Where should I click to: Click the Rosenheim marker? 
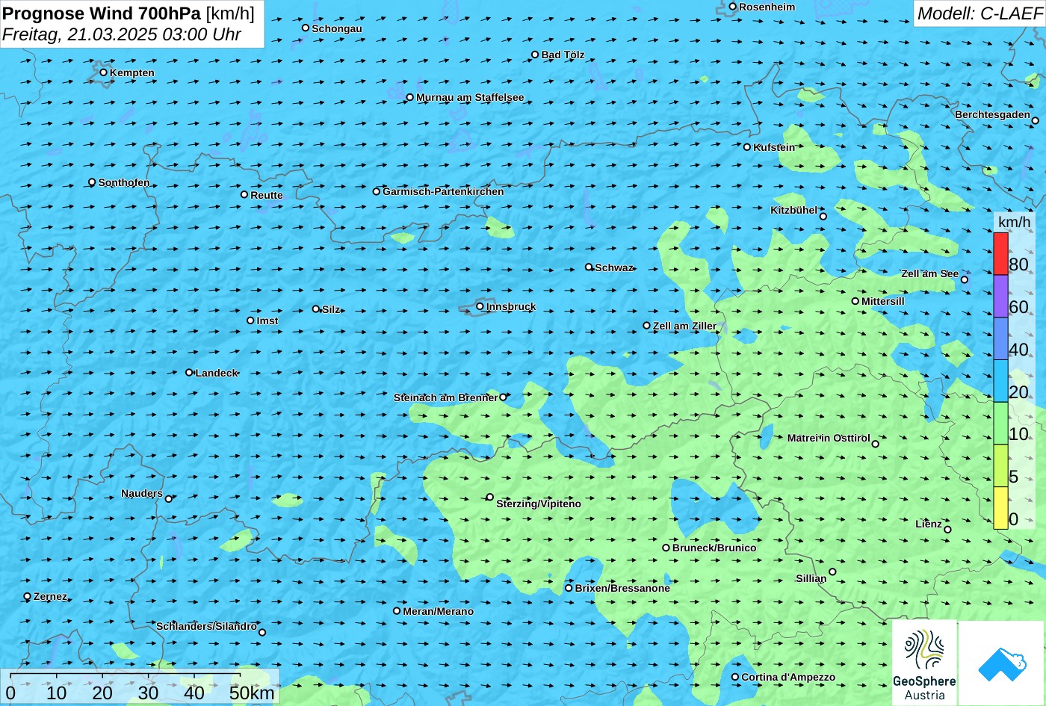coord(732,7)
